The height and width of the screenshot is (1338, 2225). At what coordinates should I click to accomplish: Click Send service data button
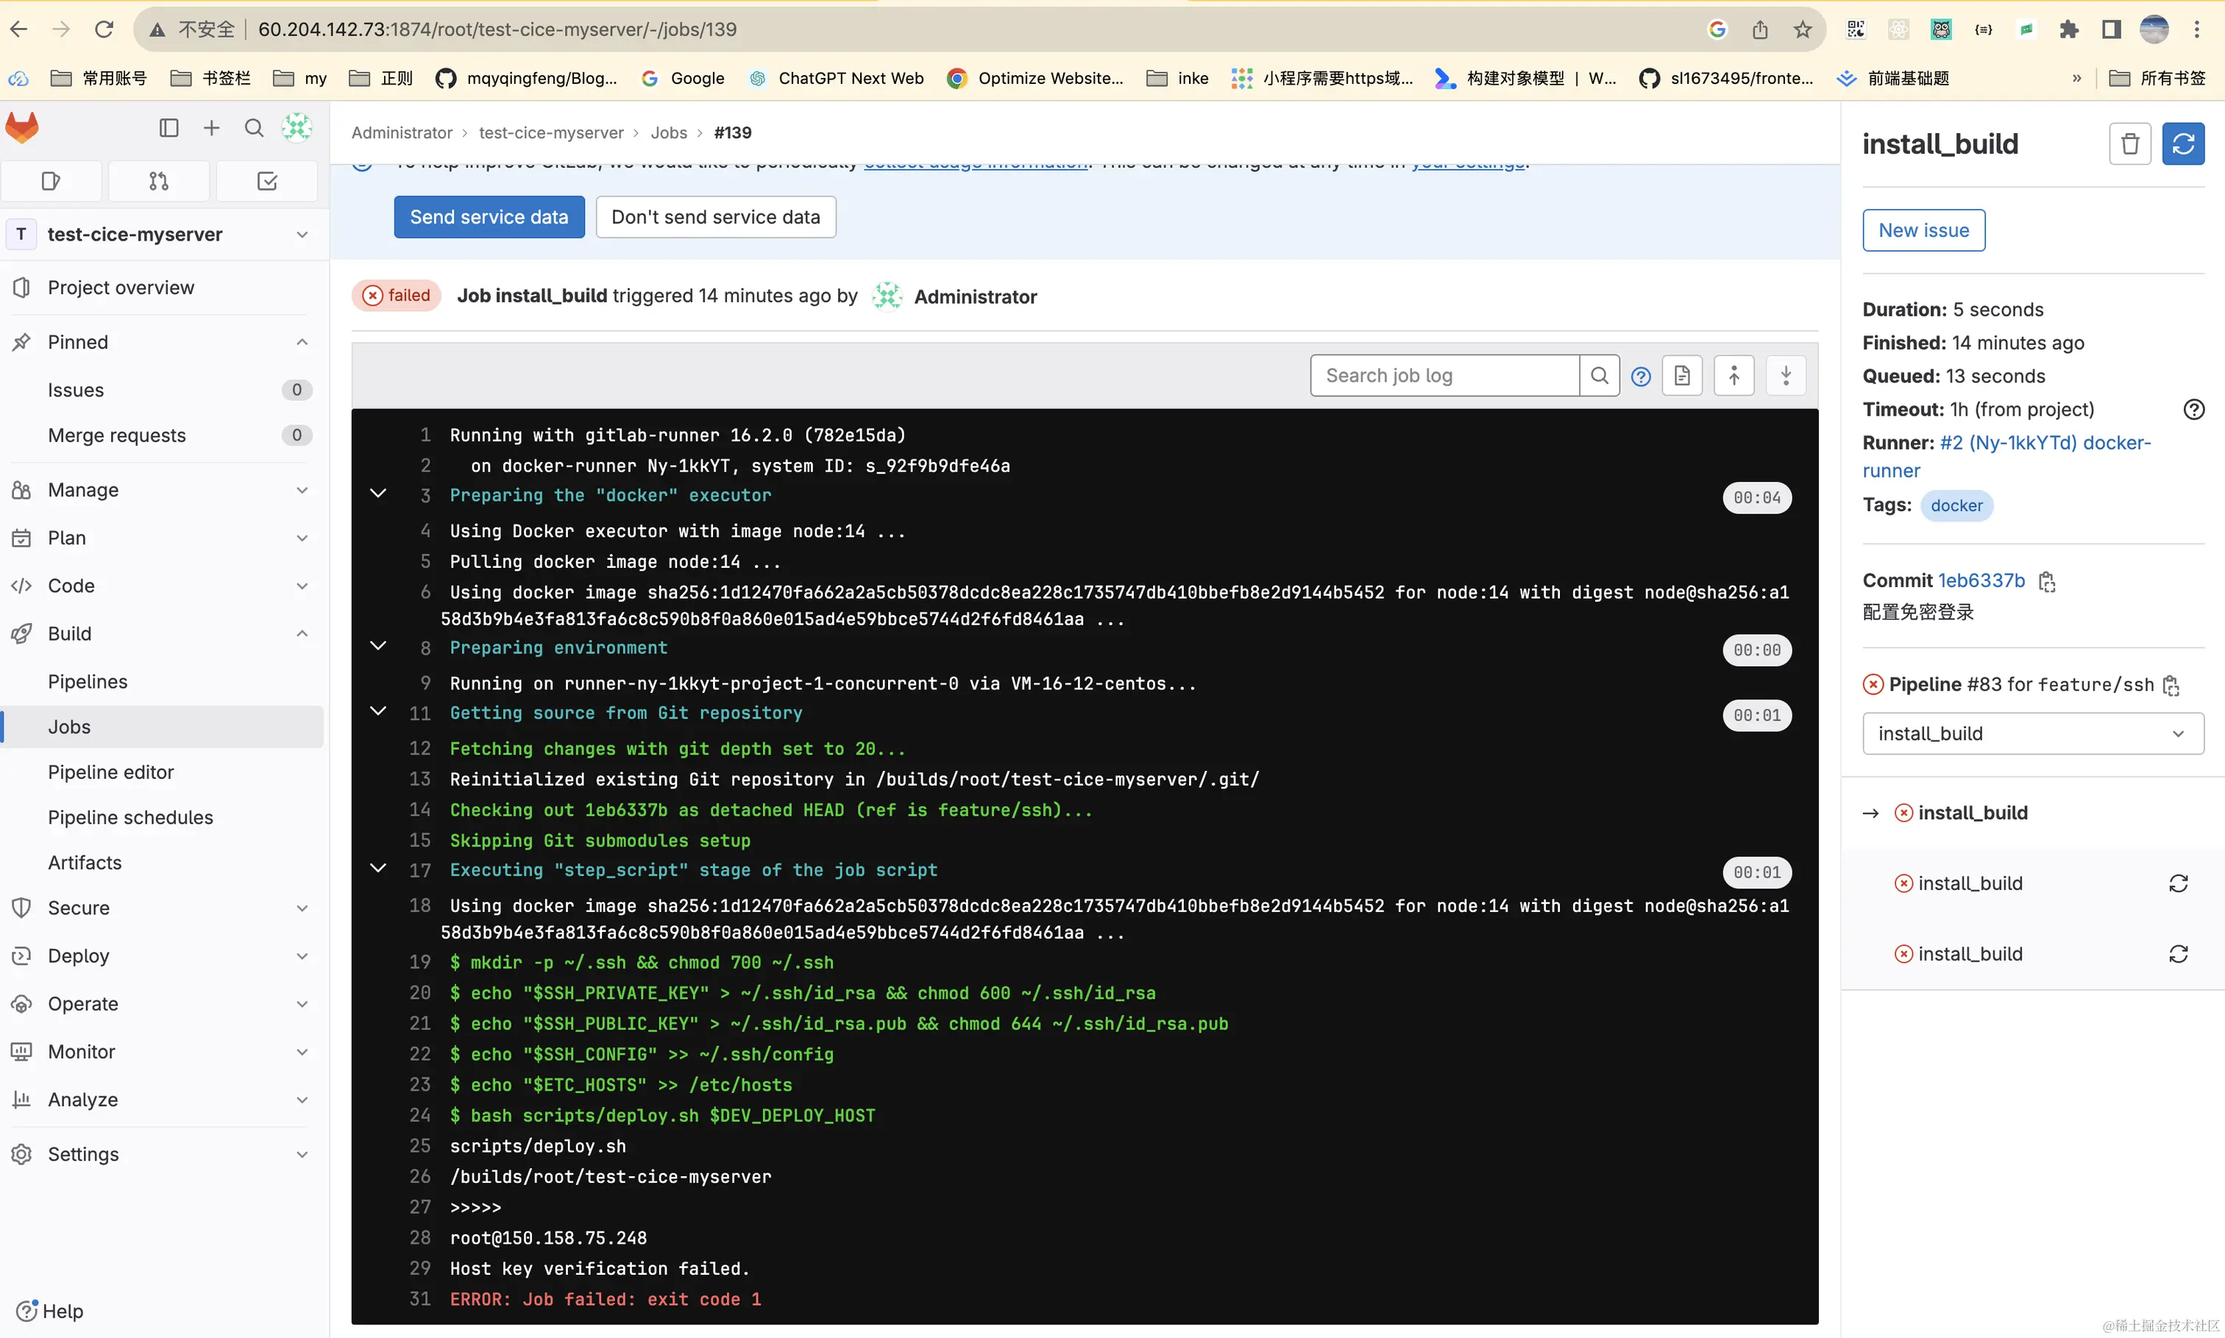tap(489, 217)
